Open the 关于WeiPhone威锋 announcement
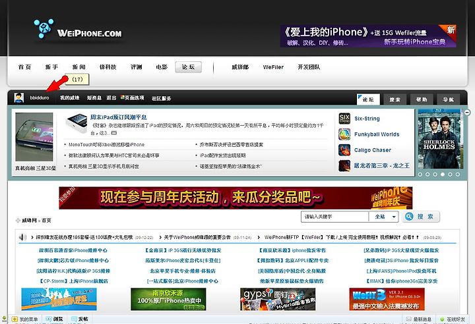This screenshot has height=324, width=475. [197, 238]
